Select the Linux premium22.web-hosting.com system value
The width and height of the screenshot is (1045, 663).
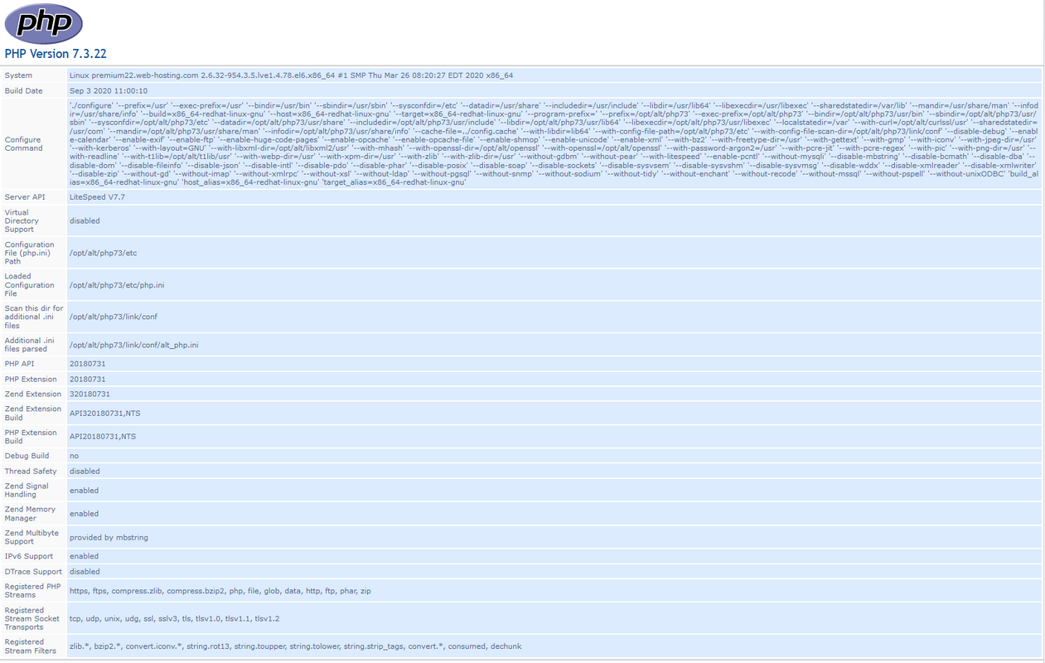291,75
